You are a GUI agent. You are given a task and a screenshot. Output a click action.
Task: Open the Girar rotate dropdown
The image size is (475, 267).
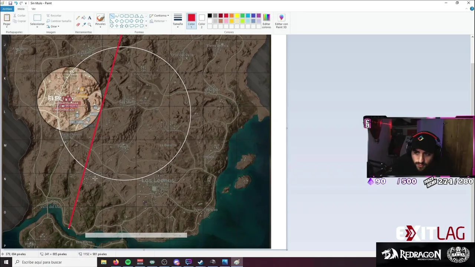[53, 26]
